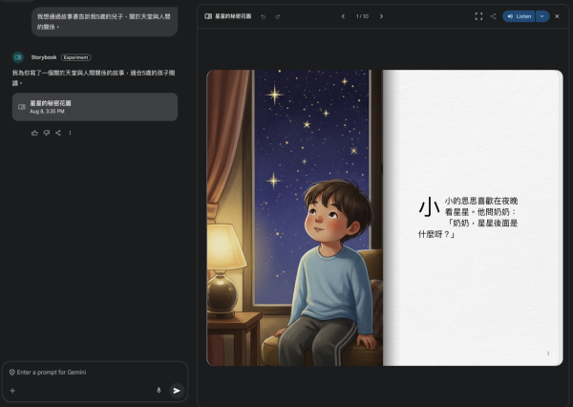Viewport: 573px width, 407px height.
Task: Open storybook in fullscreen view
Action: pyautogui.click(x=478, y=16)
